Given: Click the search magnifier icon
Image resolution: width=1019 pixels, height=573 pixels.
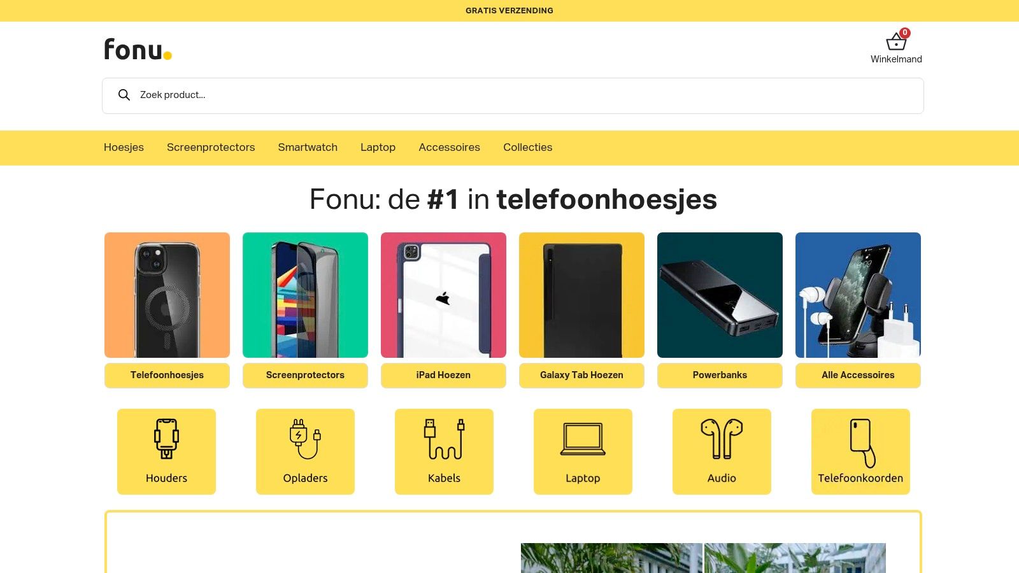Looking at the screenshot, I should pyautogui.click(x=124, y=95).
